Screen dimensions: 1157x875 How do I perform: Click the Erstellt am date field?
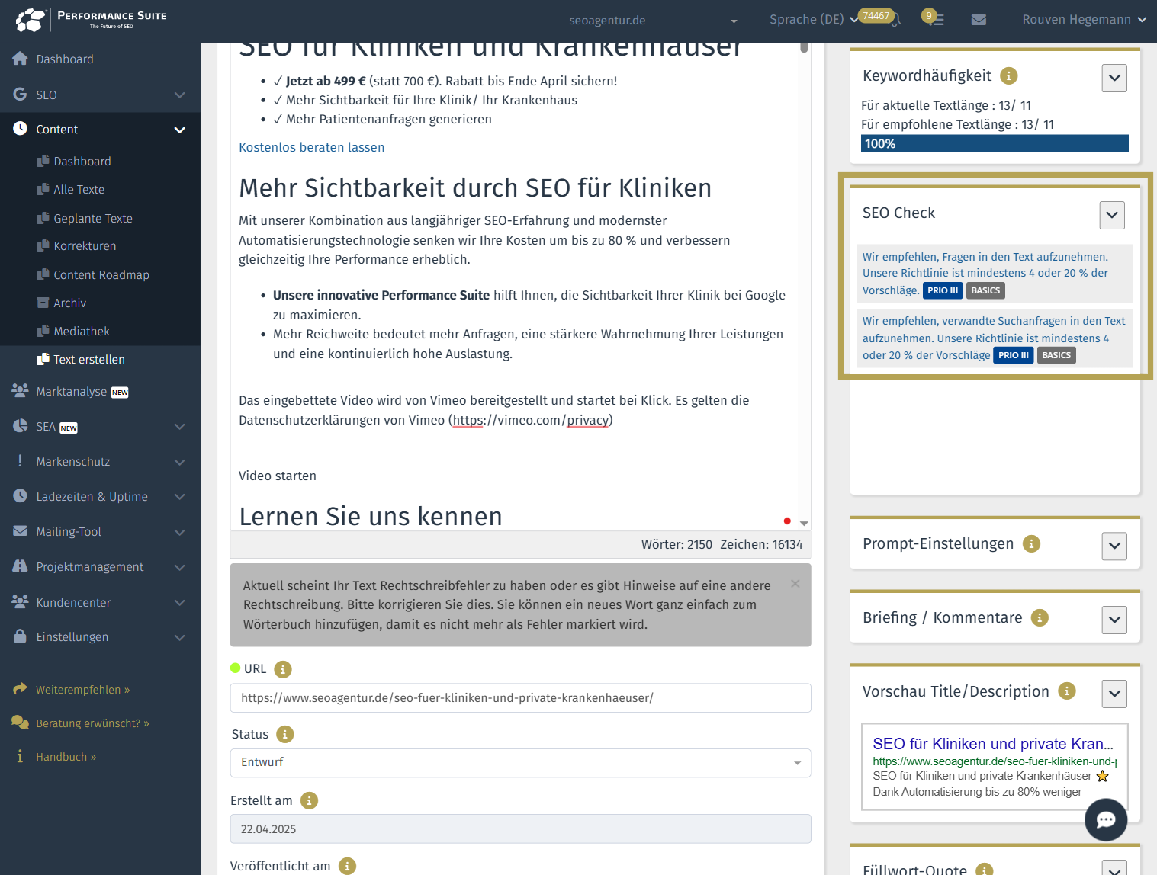521,829
